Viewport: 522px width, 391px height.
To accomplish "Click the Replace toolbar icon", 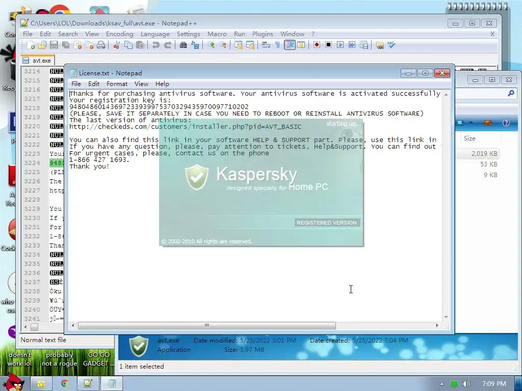I will pos(195,45).
